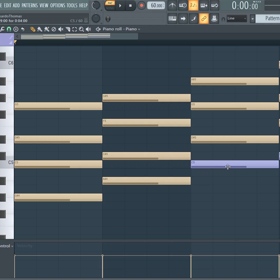Open the piano roll wrench tools menu

[x=2, y=29]
